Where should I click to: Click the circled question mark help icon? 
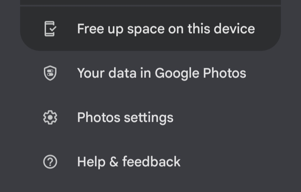click(50, 161)
